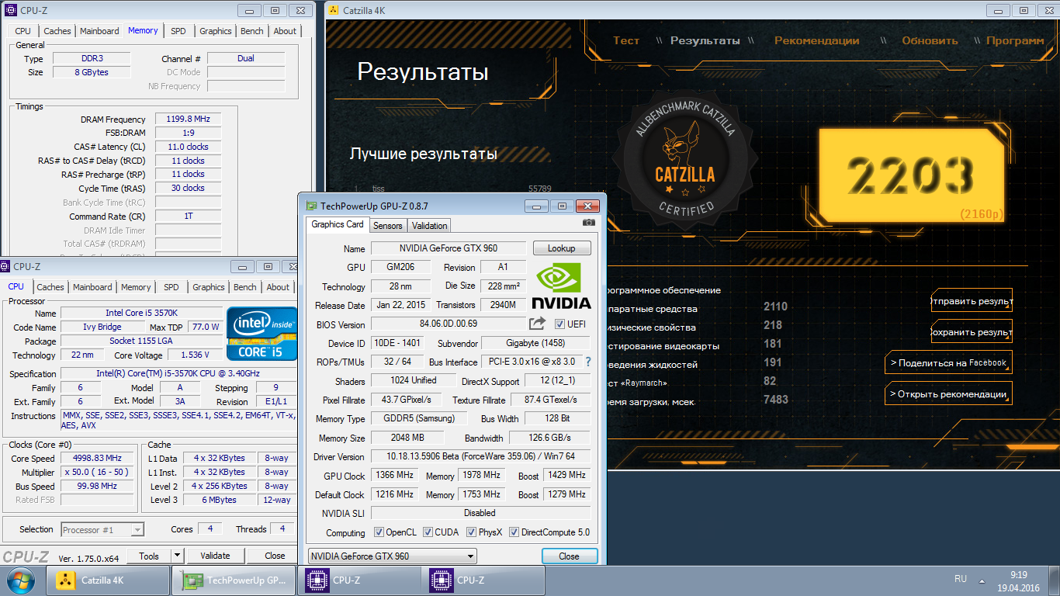Open Graphics tab in CPU-Z Processor window
Screen dimensions: 1060x596
click(209, 287)
